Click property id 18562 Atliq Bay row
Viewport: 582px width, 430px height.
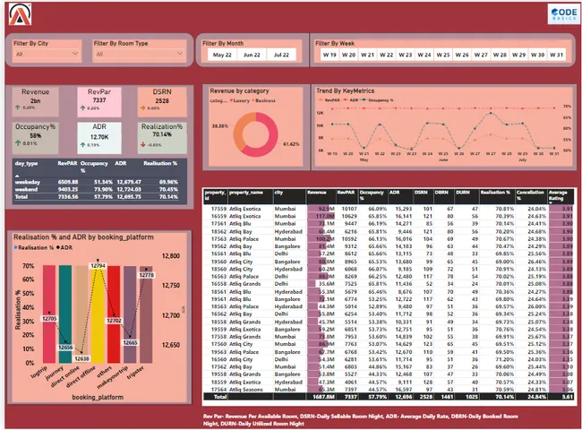pos(389,231)
